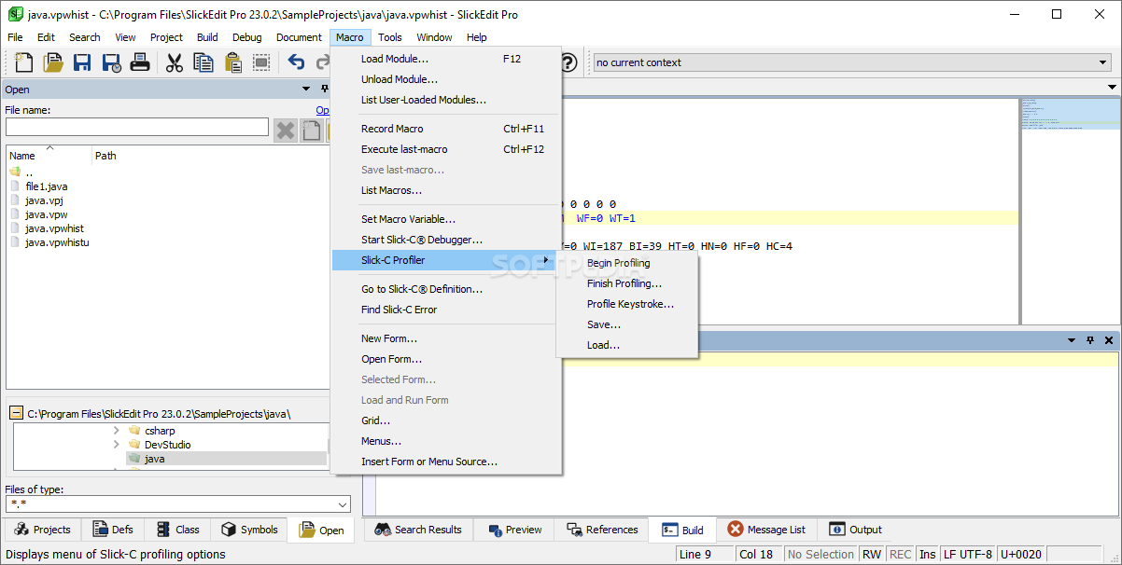Click the Cut scissors icon
Image resolution: width=1122 pixels, height=565 pixels.
coord(175,62)
